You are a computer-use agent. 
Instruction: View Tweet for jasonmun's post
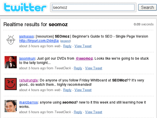[94, 68]
